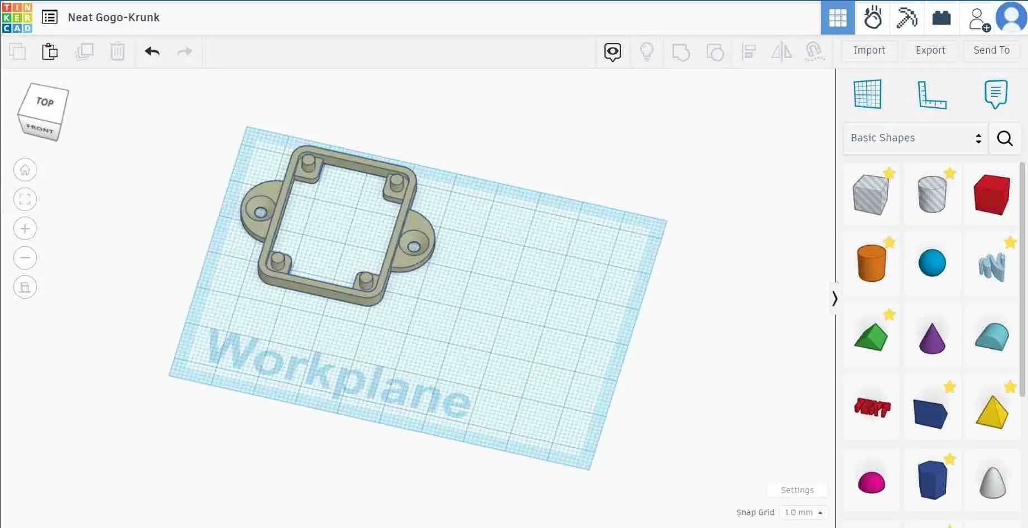The width and height of the screenshot is (1028, 528).
Task: Open Snap Grid 1.0 mm dropdown
Action: [804, 512]
